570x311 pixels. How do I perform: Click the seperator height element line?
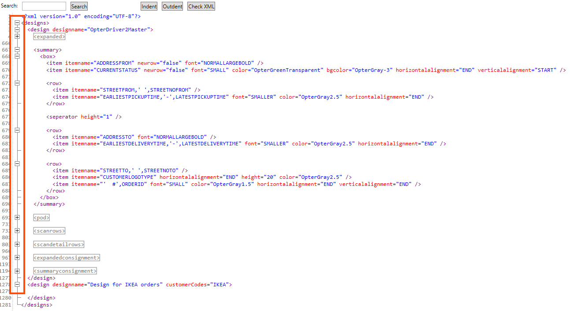84,117
